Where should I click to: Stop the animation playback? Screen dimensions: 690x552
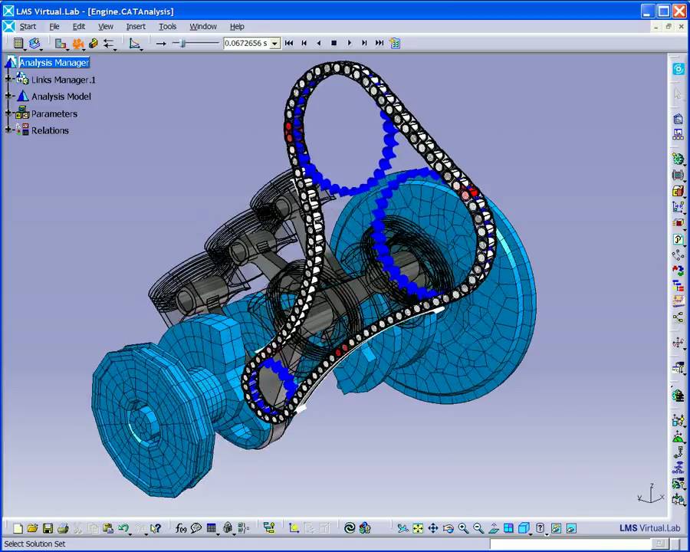[334, 43]
